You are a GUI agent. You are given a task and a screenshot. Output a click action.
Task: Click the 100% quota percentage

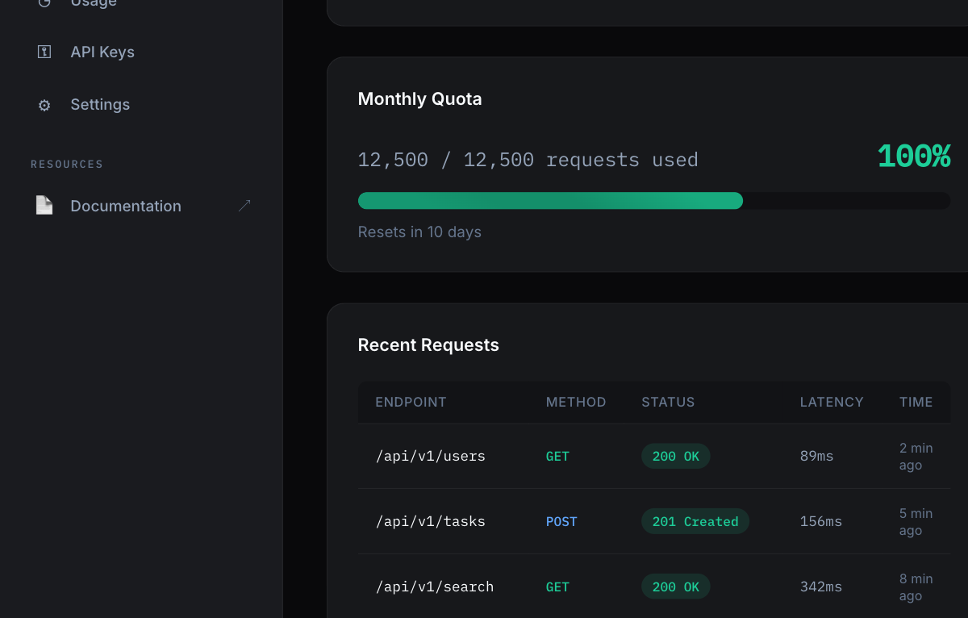tap(913, 157)
